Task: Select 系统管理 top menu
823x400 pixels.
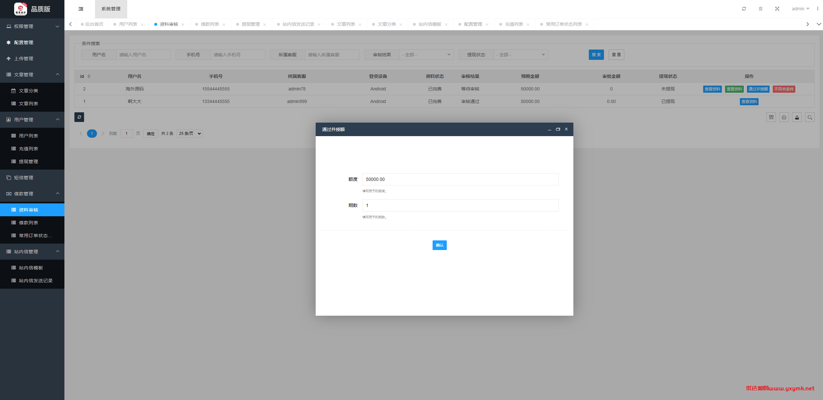Action: (111, 9)
